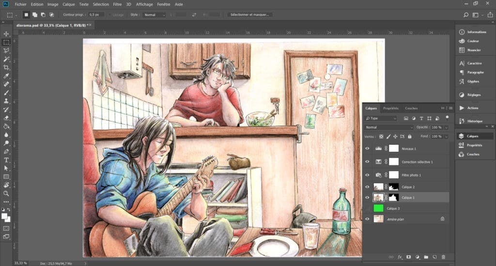The image size is (496, 266).
Task: Open the Calques panel hamburger menu
Action: point(450,108)
